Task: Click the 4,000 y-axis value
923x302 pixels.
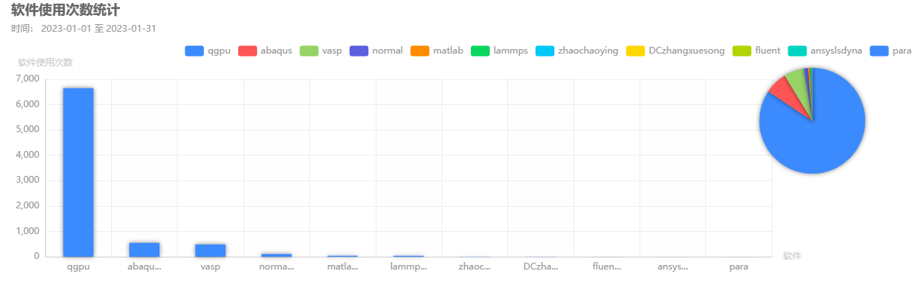Action: 26,155
